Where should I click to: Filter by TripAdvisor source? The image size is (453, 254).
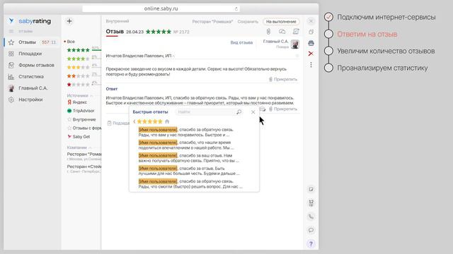pos(81,111)
